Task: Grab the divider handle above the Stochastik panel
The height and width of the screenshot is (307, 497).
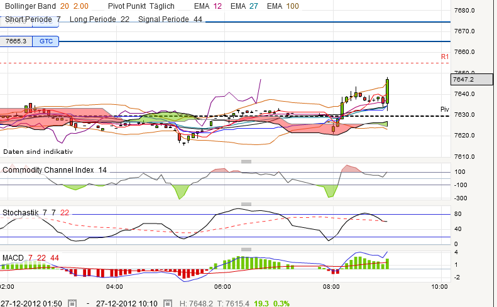Action: tap(246, 204)
